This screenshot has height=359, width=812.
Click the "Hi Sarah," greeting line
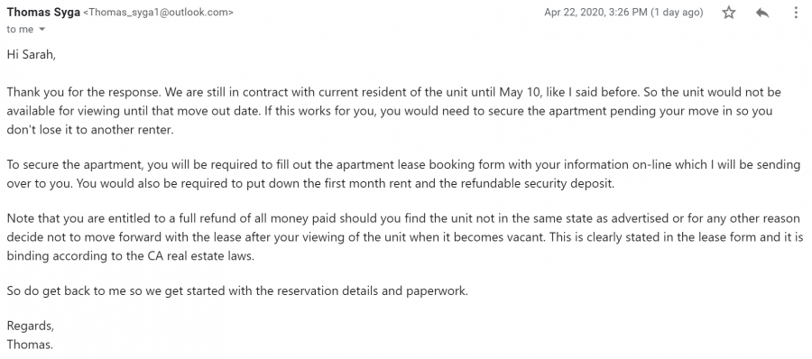tap(31, 54)
